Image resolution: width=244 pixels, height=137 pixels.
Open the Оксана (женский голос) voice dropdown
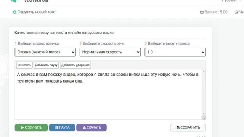[x=45, y=52]
